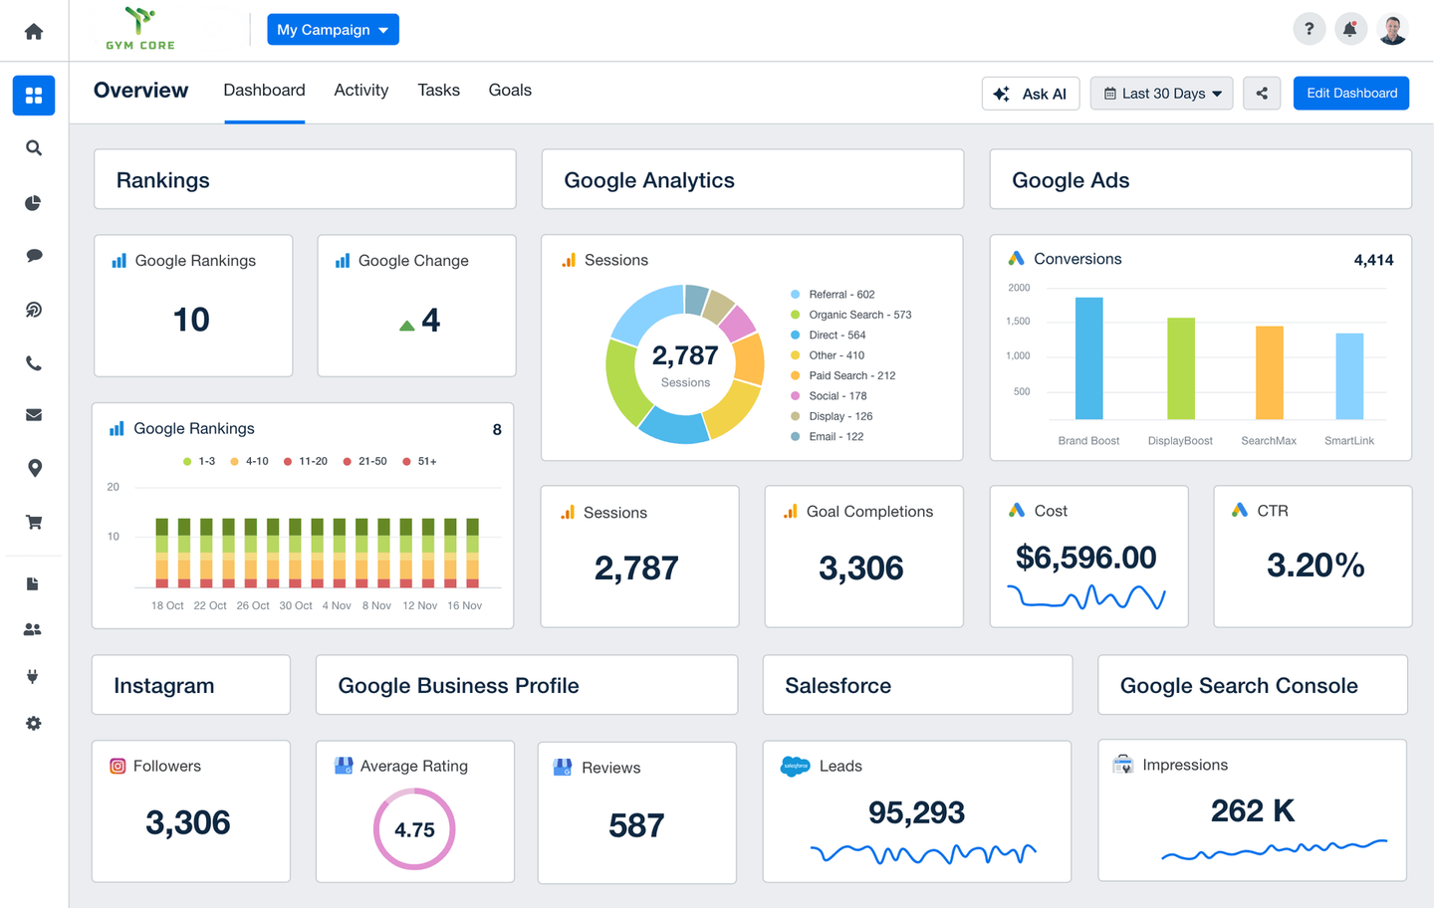The width and height of the screenshot is (1434, 908).
Task: Click the Instagram icon on Followers card
Action: tap(118, 766)
